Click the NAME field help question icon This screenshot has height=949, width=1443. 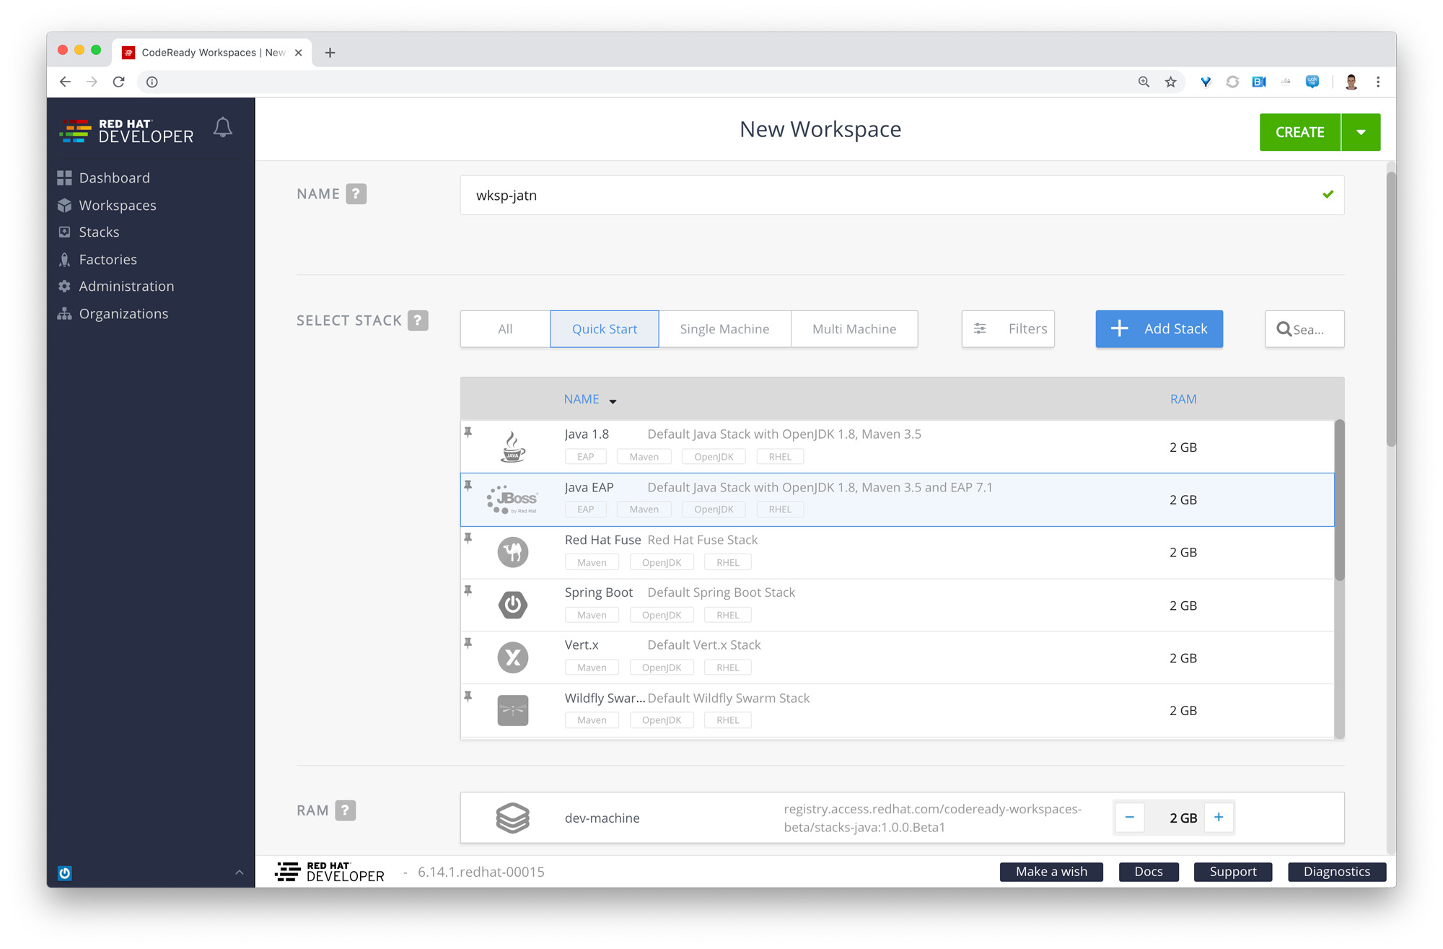click(x=356, y=194)
